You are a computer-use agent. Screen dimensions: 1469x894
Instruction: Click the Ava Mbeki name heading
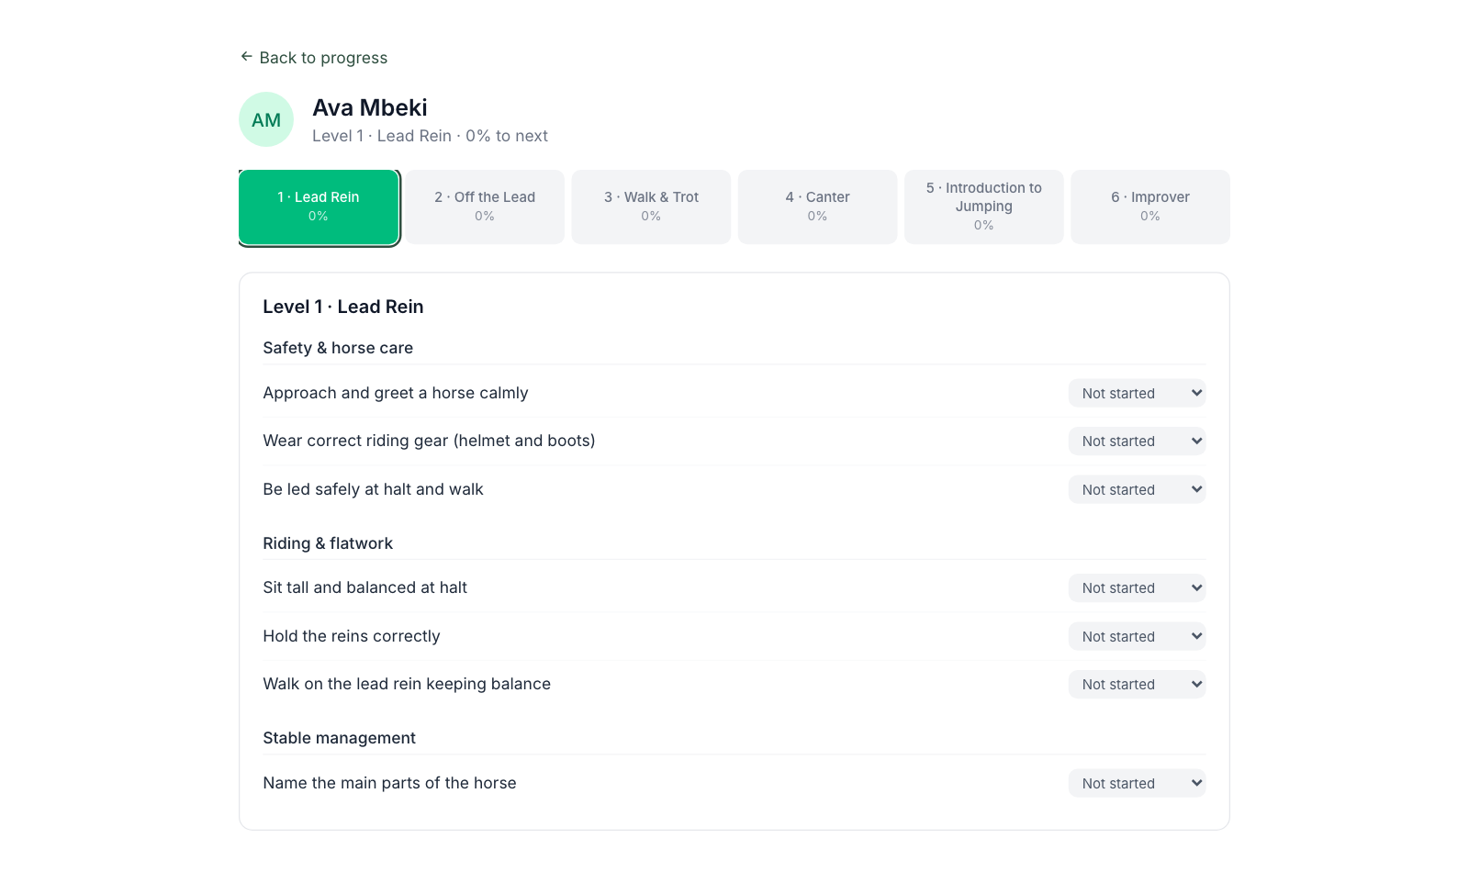point(370,107)
